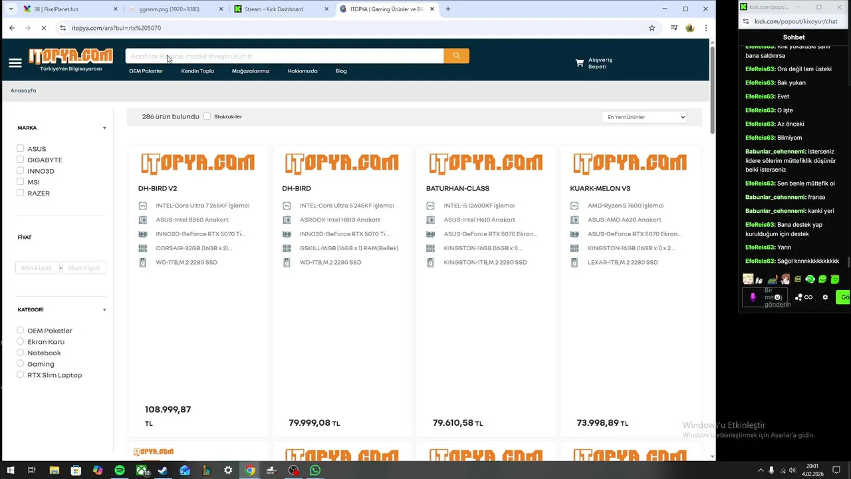
Task: Open DH-BIRD V2 product title
Action: 158,188
